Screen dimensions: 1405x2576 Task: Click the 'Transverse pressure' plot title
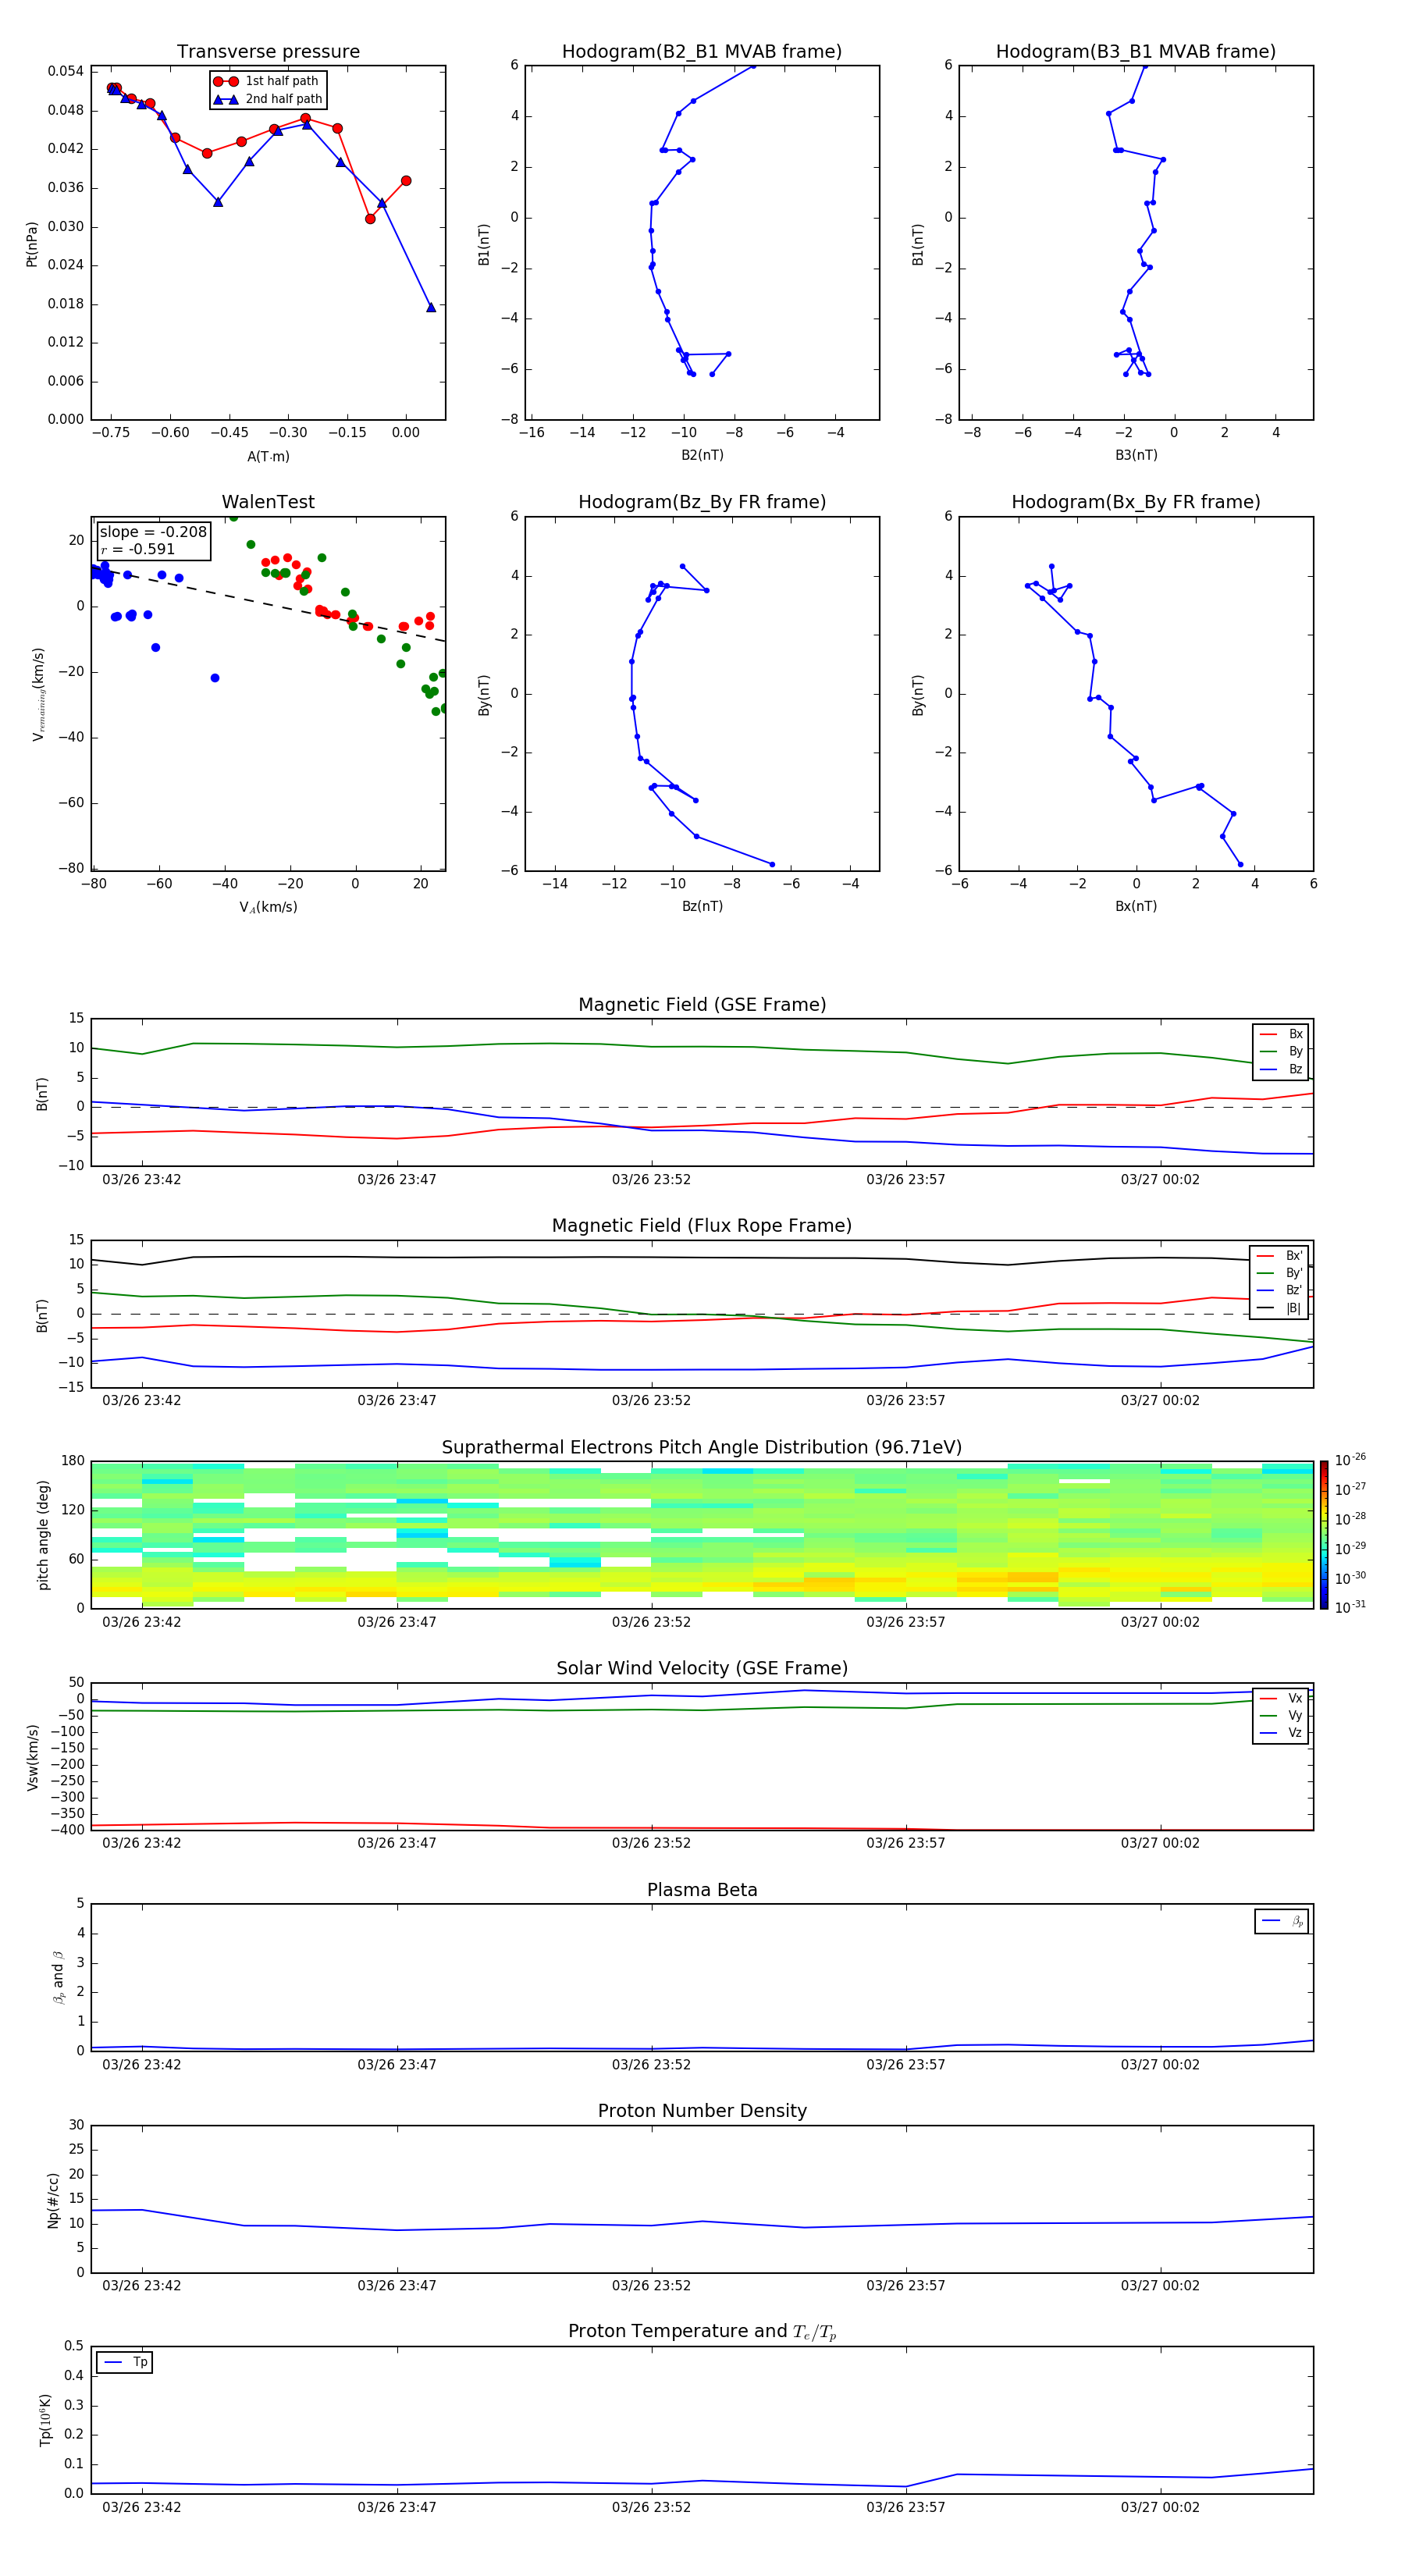268,52
